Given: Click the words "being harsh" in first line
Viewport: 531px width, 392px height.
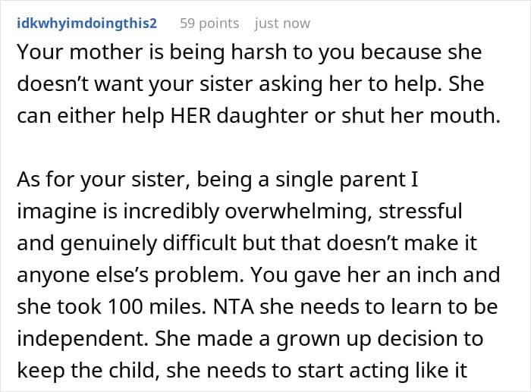Looking at the screenshot, I should (193, 52).
